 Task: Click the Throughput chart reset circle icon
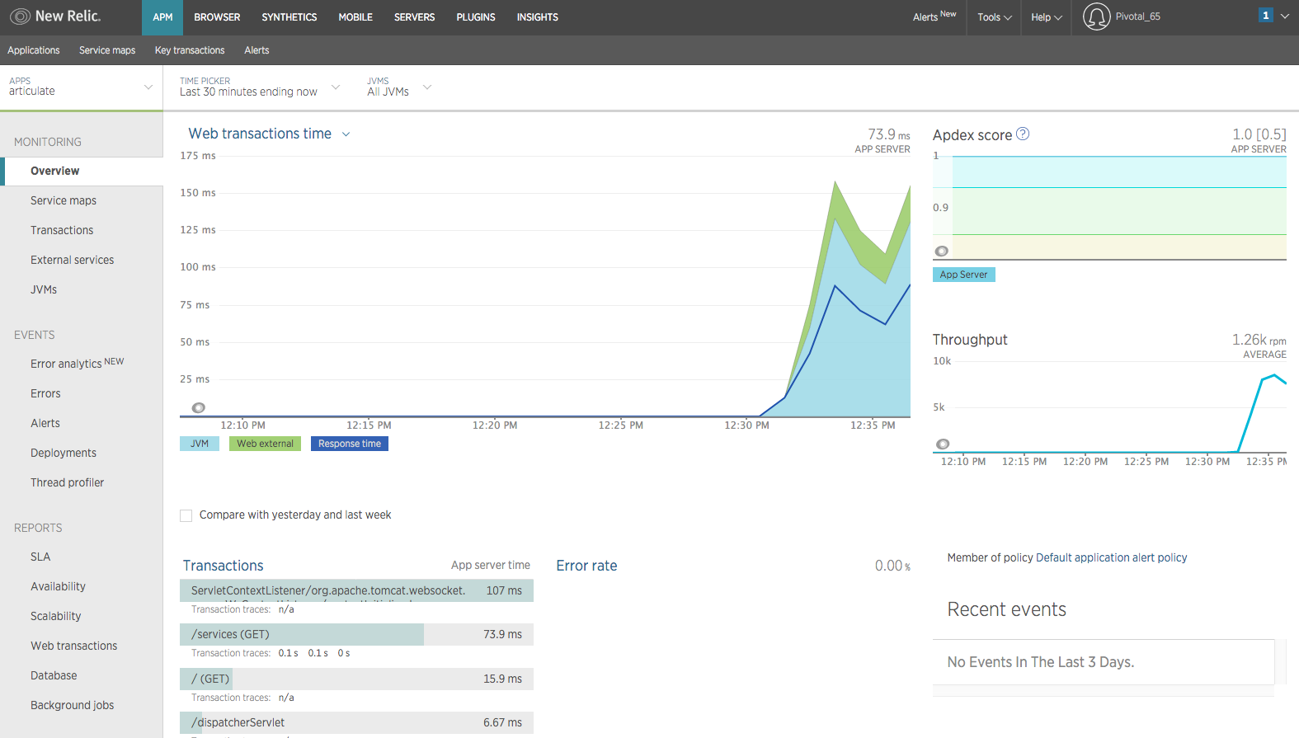943,444
